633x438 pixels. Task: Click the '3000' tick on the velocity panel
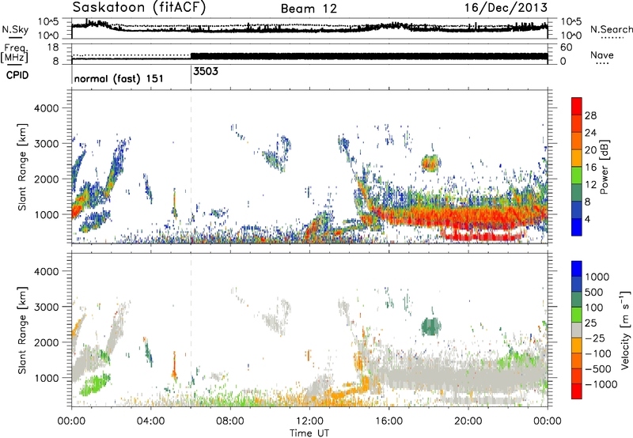[46, 307]
